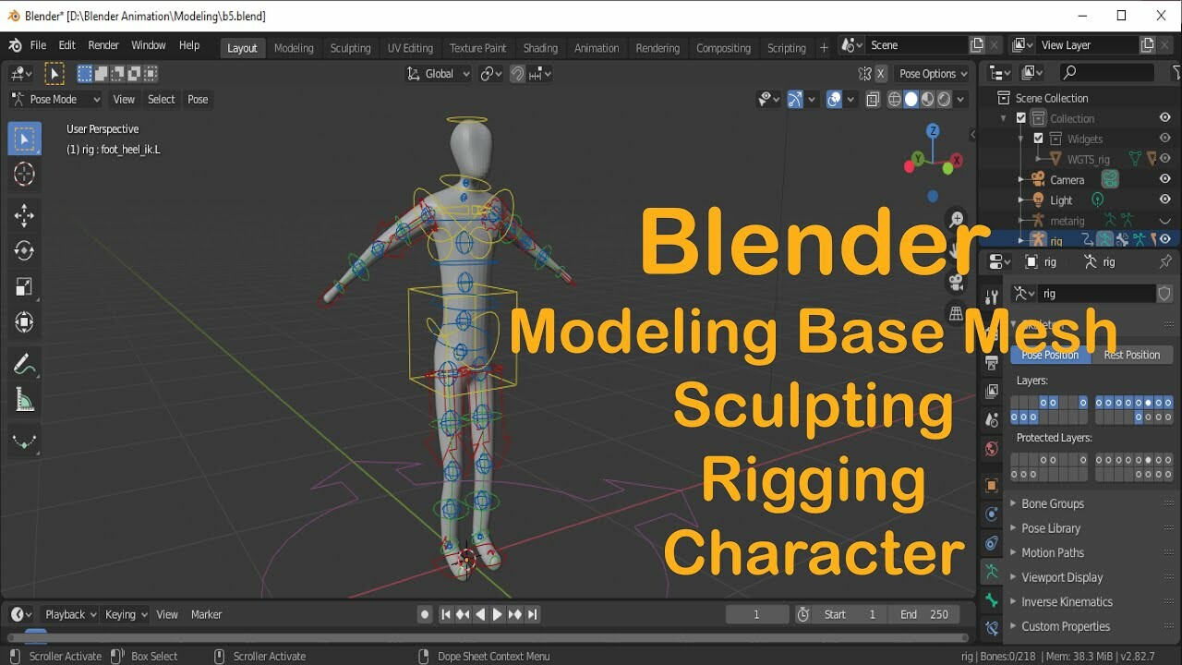Click the pin icon in properties header
This screenshot has height=665, width=1182.
point(1165,262)
